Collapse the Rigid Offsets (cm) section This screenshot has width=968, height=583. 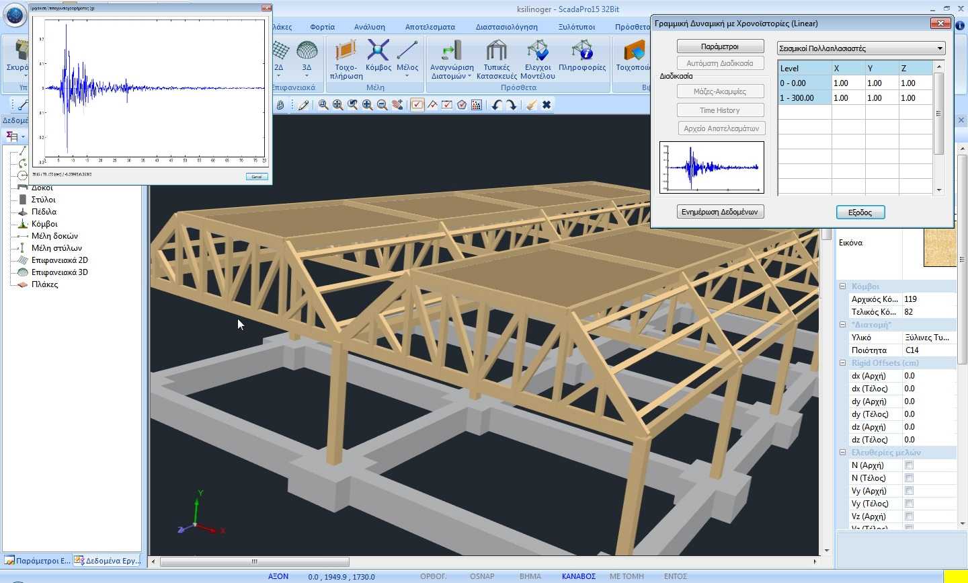click(x=842, y=363)
